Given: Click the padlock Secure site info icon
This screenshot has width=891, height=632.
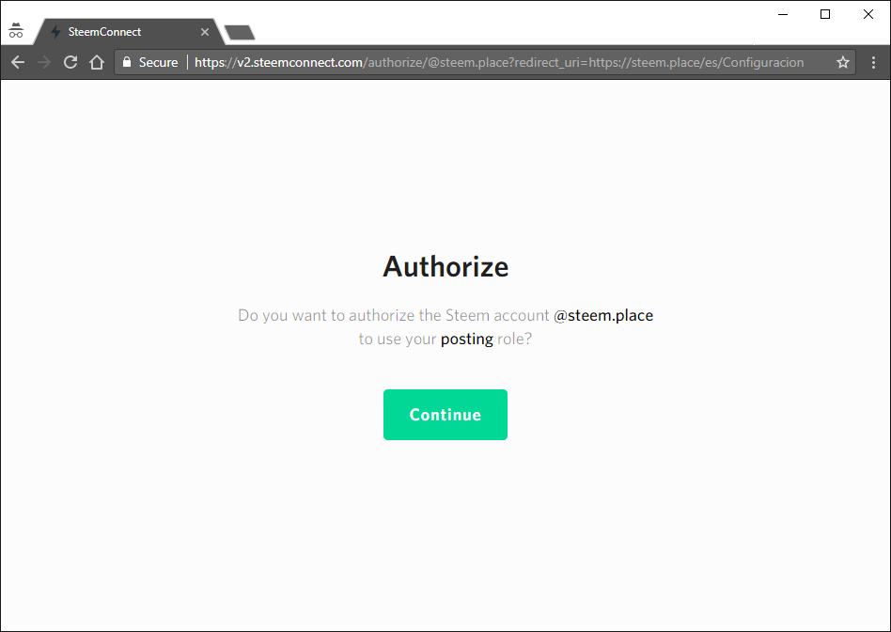Looking at the screenshot, I should [127, 62].
